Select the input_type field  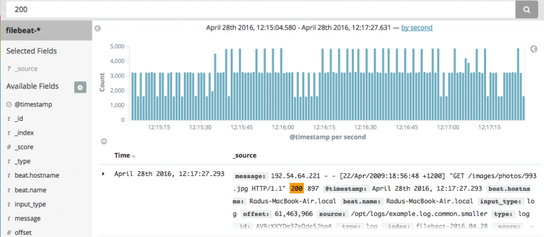(30, 204)
